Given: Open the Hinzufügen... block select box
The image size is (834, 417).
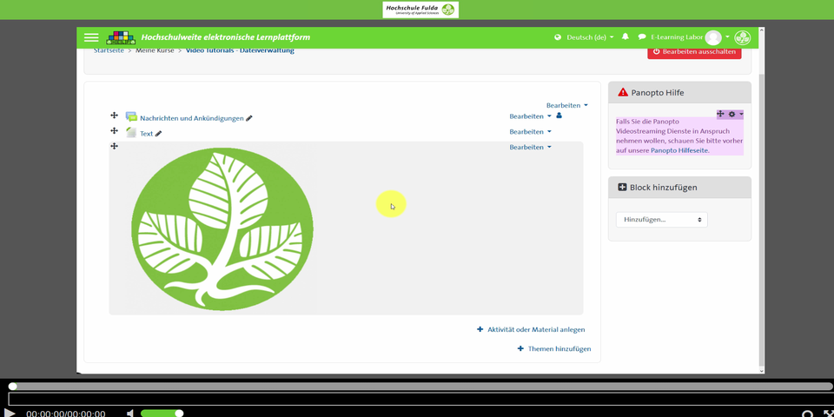Looking at the screenshot, I should (662, 219).
